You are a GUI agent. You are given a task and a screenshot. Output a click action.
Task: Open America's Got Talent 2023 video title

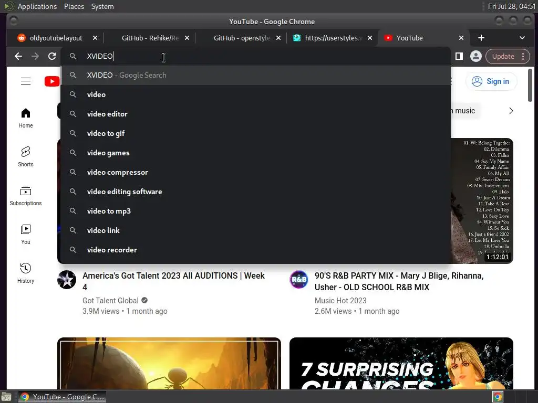coord(173,281)
